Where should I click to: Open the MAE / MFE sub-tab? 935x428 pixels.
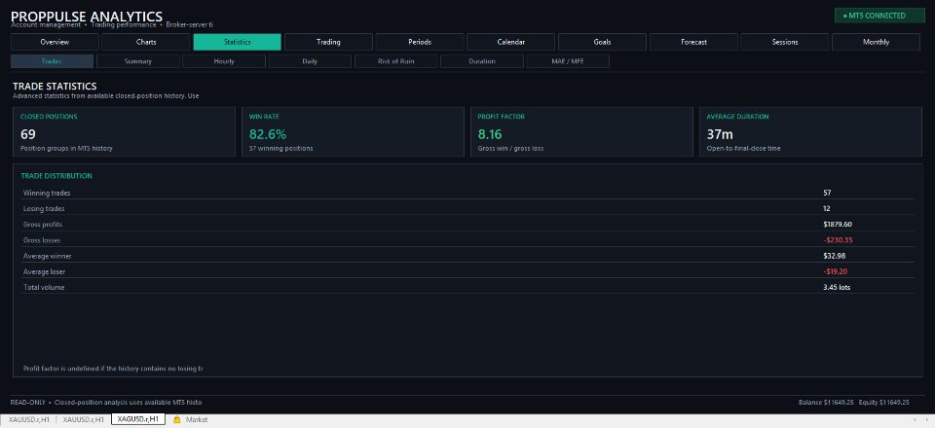(x=568, y=61)
